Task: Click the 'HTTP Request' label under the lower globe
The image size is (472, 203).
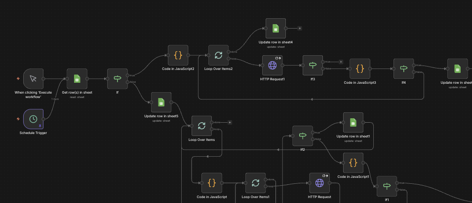Action: click(319, 197)
